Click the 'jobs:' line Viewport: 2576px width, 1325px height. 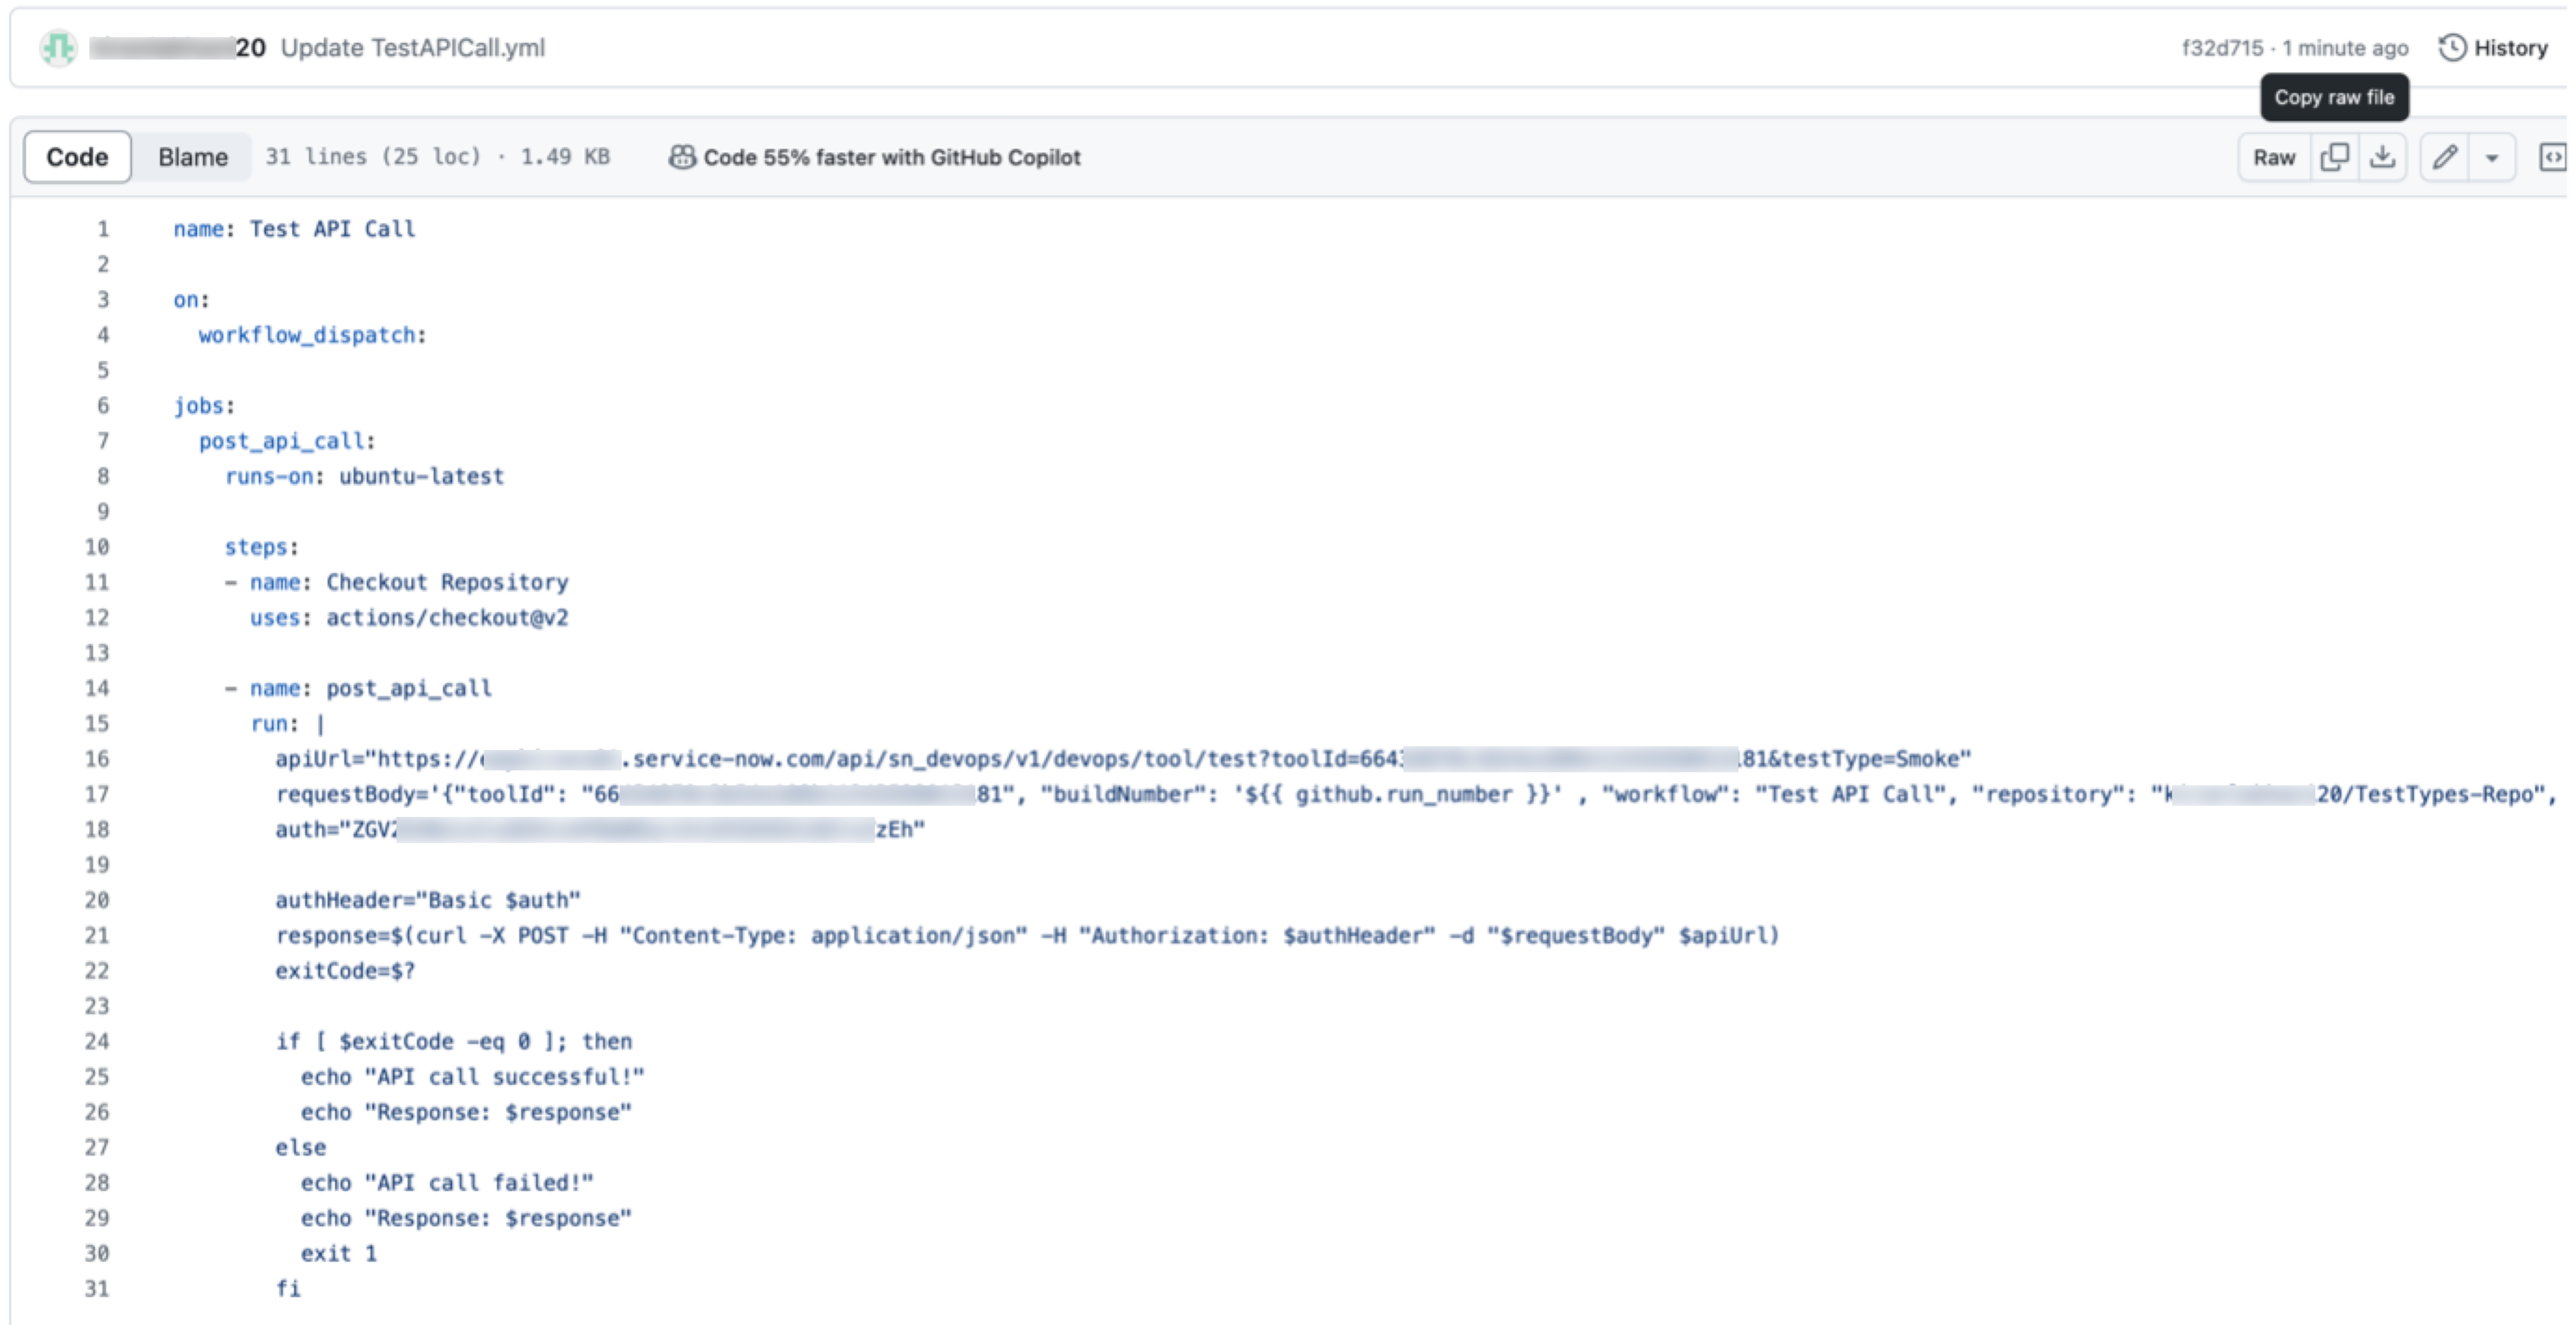(x=204, y=406)
